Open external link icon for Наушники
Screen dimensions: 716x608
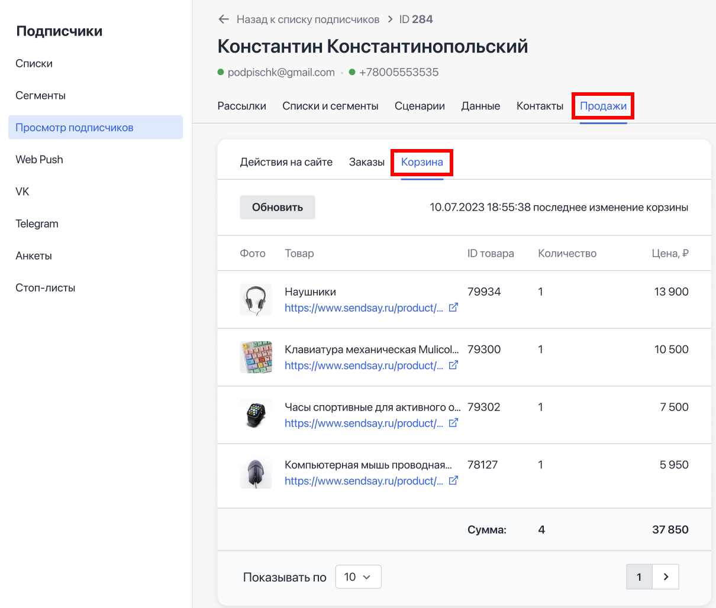pos(453,308)
